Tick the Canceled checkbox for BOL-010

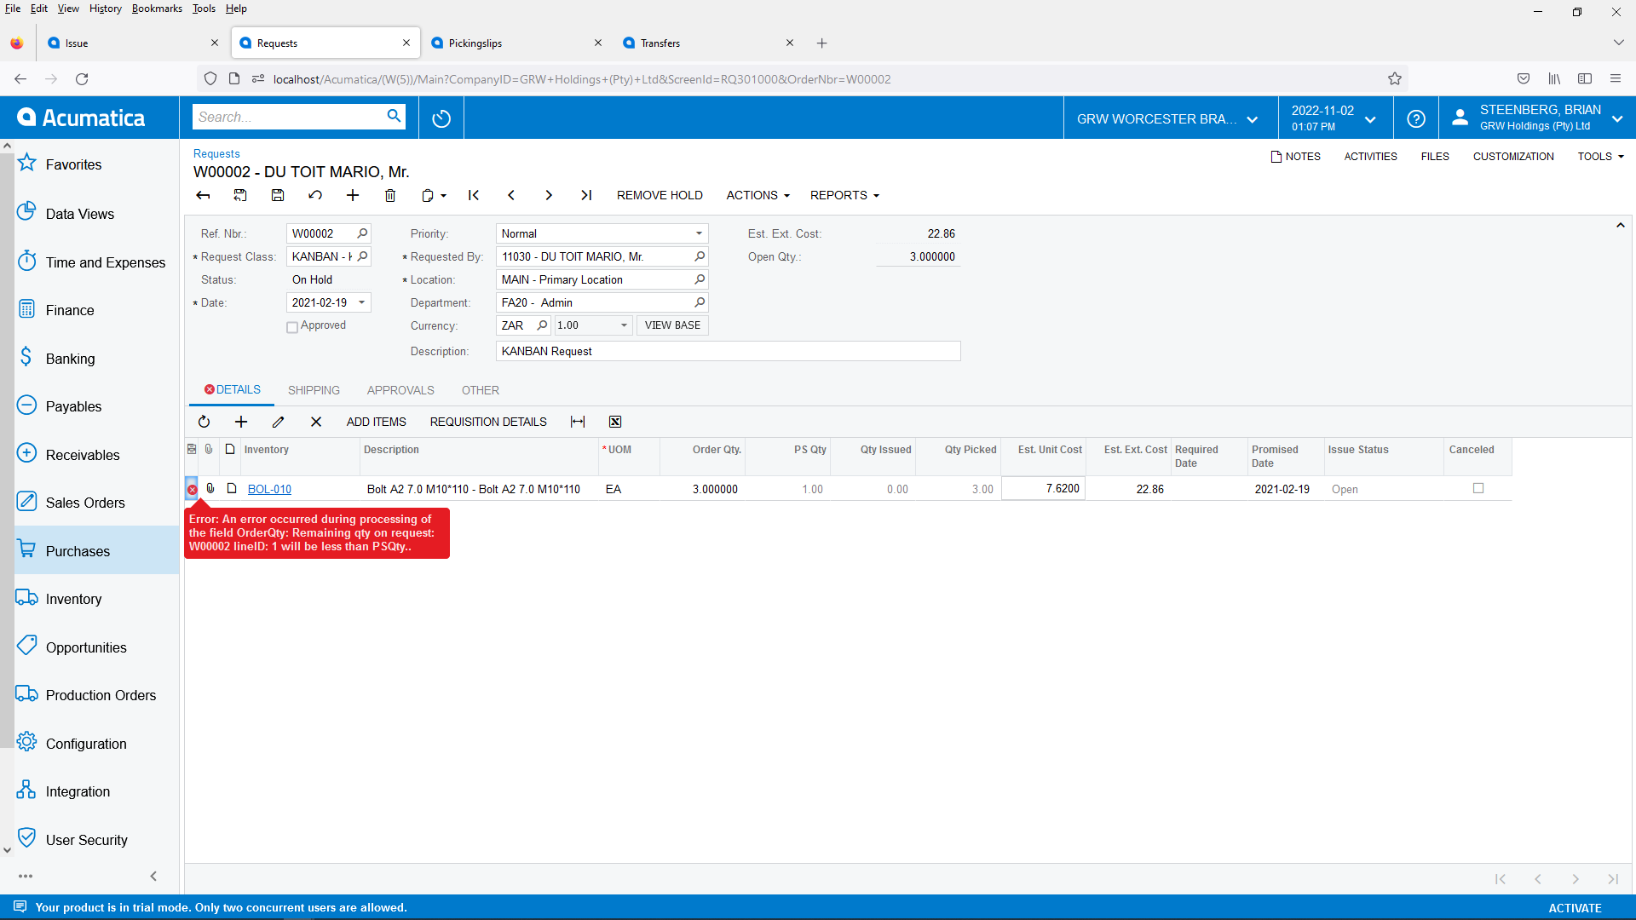click(x=1478, y=488)
